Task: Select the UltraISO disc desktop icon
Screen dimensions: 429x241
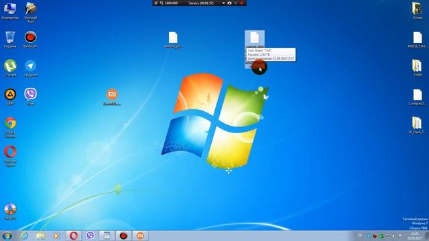Action: coord(10,212)
